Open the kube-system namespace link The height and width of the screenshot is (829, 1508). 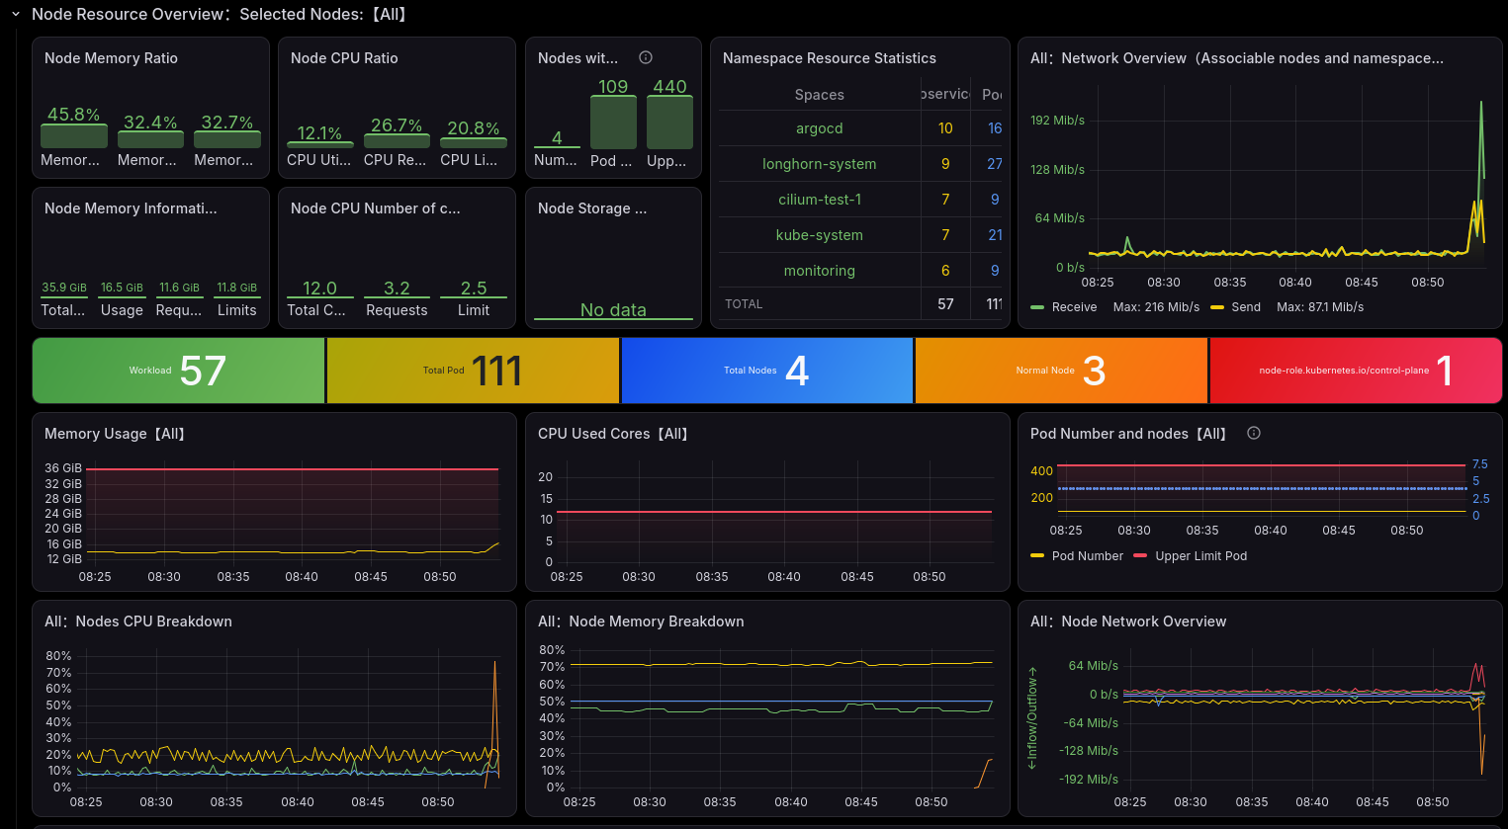pos(820,235)
